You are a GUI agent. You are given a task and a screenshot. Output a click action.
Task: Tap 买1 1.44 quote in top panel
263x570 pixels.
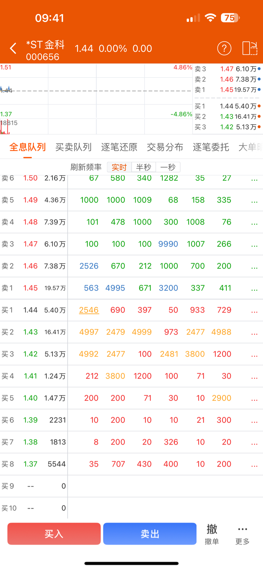coord(228,106)
